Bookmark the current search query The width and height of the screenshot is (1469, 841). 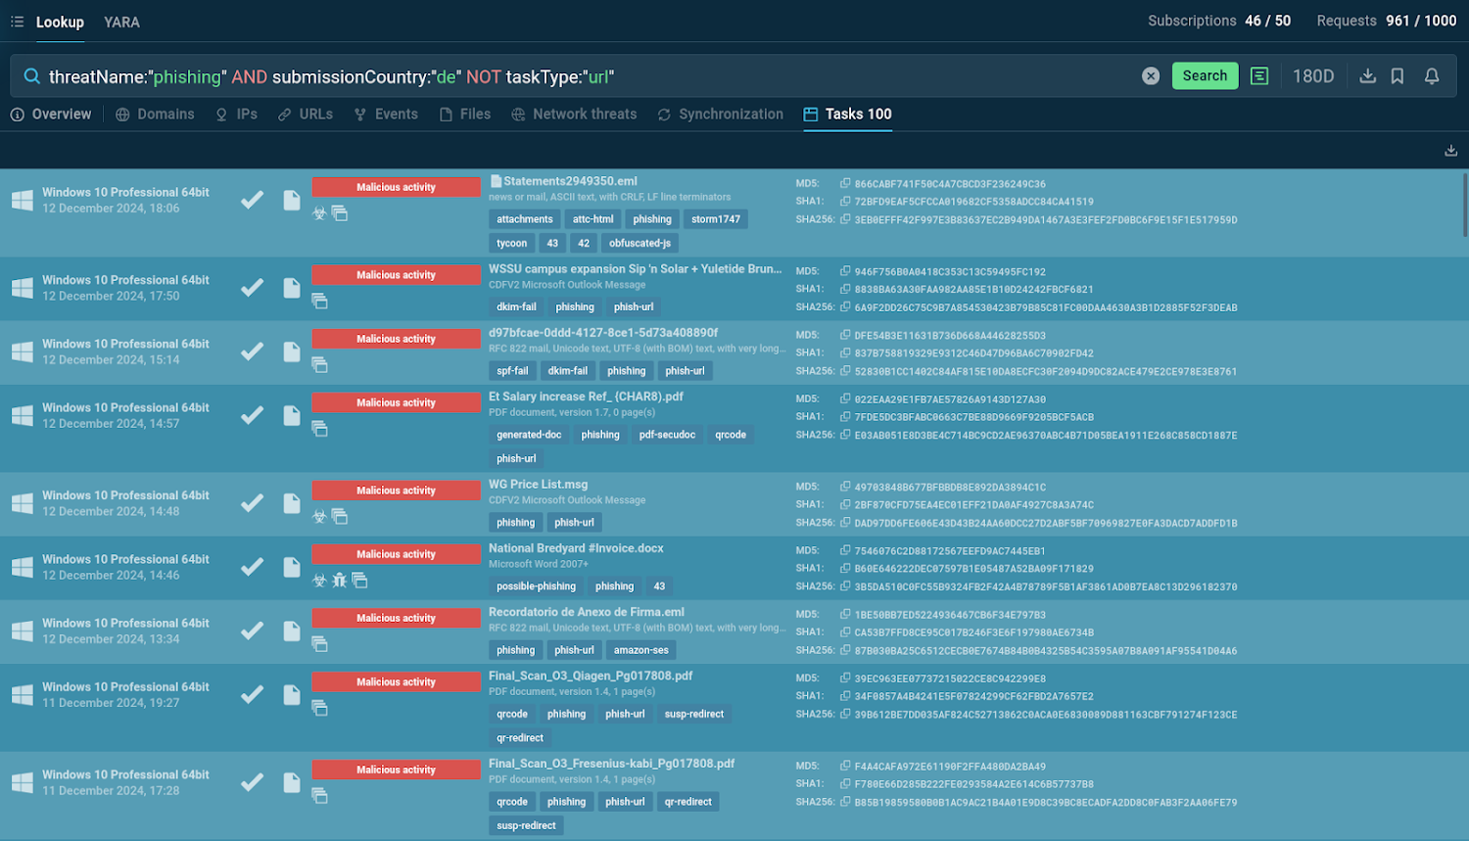(1398, 76)
